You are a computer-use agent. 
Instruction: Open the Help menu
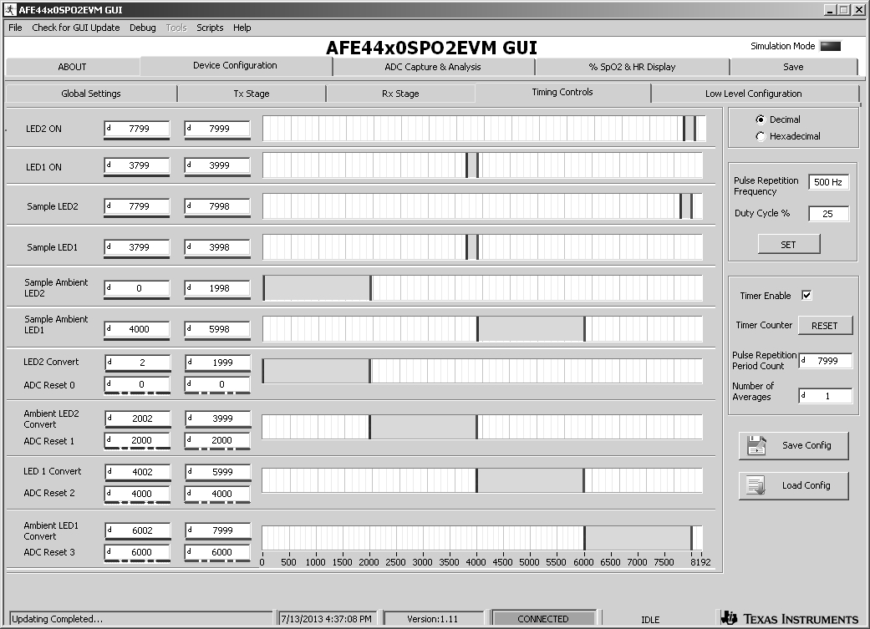coord(242,28)
